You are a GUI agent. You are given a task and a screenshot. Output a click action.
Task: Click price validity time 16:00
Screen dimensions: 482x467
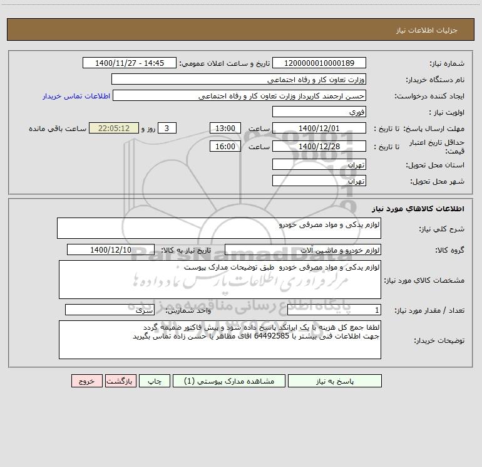[x=225, y=146]
